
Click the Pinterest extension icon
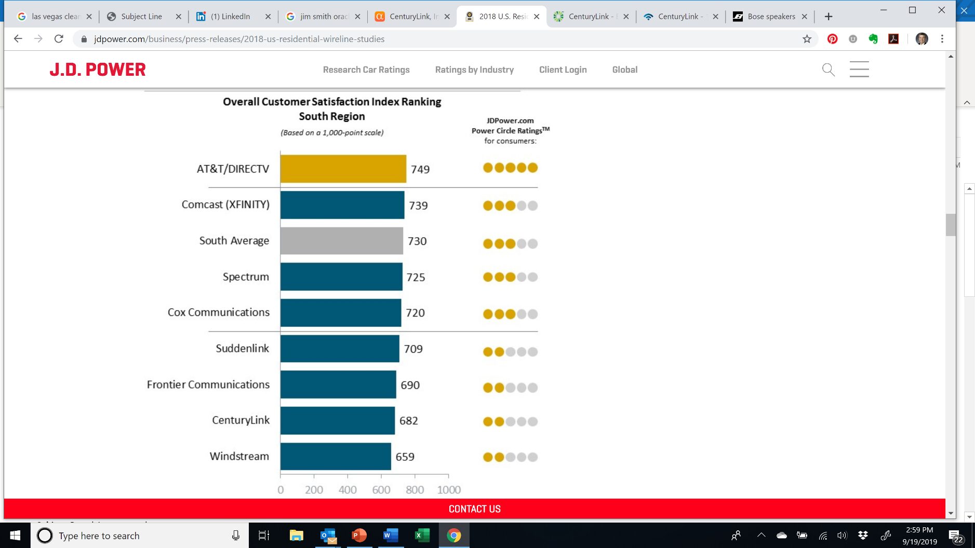click(832, 39)
